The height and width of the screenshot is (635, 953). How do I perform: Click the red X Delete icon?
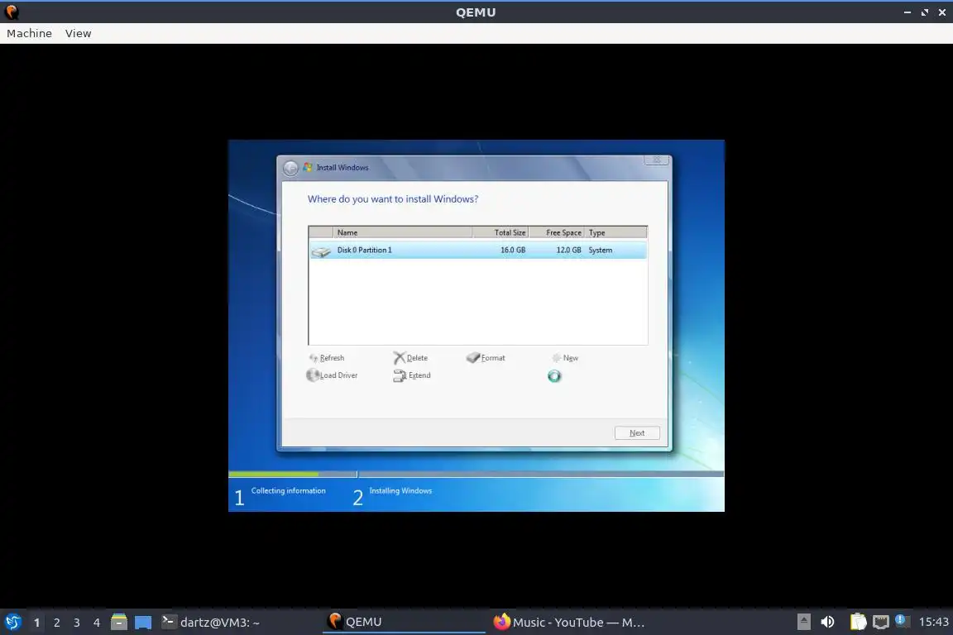coord(399,358)
